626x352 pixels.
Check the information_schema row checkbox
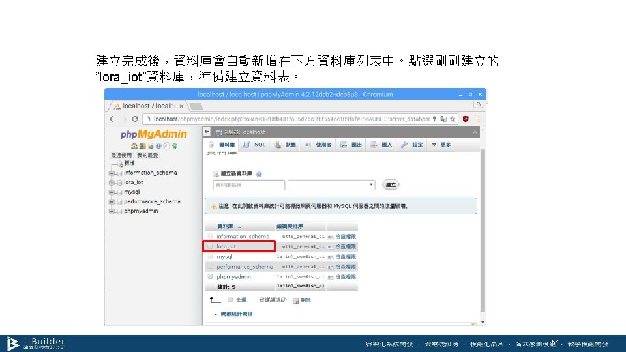210,236
